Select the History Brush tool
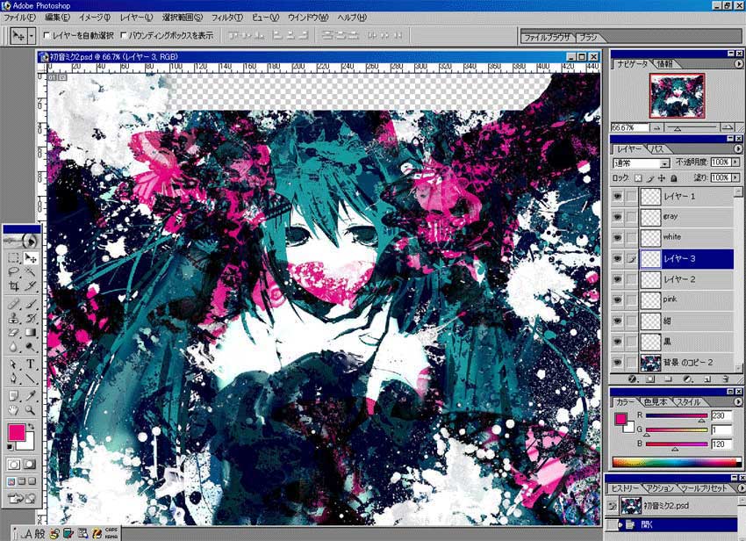The height and width of the screenshot is (541, 746). 31,318
